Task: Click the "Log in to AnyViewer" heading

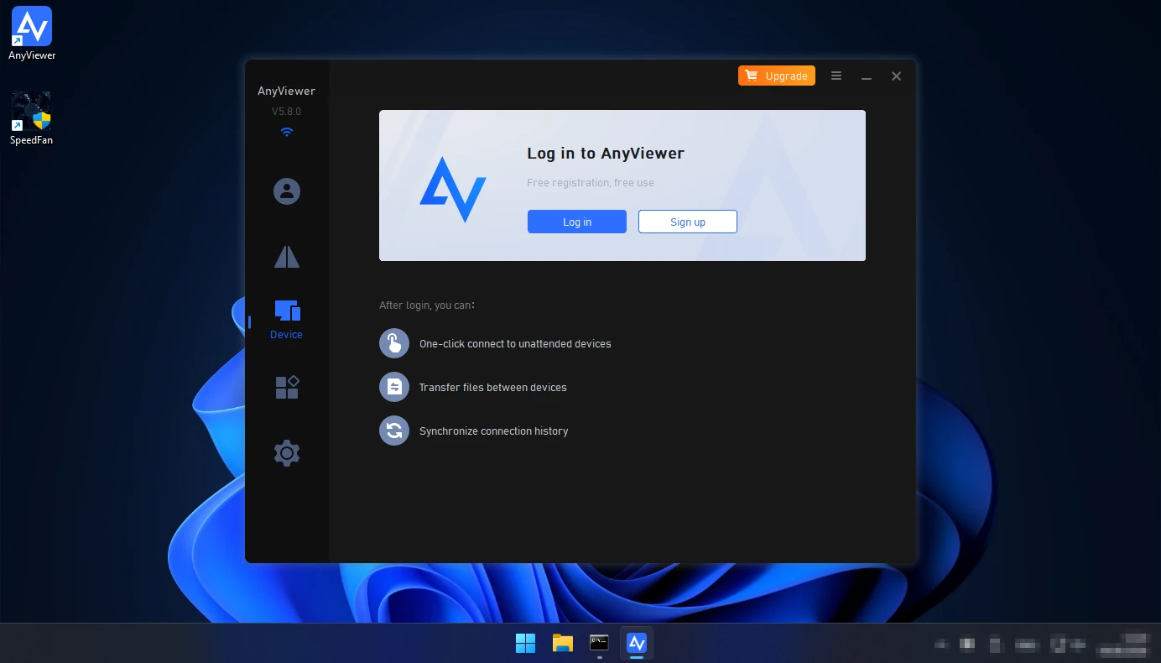Action: [x=606, y=154]
